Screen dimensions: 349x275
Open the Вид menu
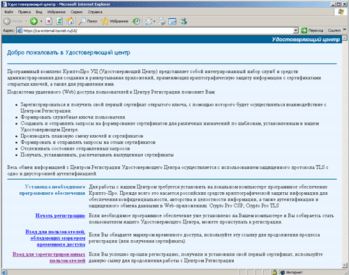coord(38,12)
